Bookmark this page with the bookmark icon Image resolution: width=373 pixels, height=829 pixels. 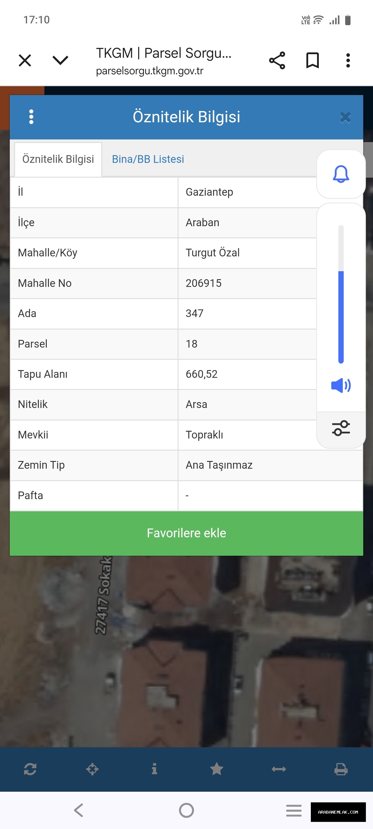(x=312, y=60)
